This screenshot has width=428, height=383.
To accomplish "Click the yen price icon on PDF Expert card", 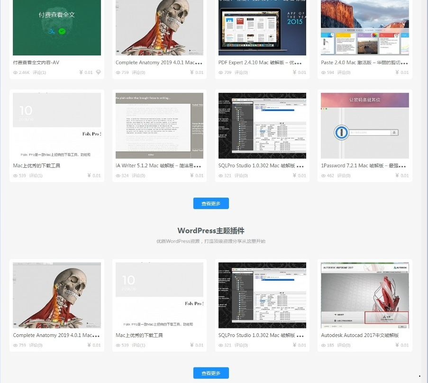I will click(x=294, y=73).
